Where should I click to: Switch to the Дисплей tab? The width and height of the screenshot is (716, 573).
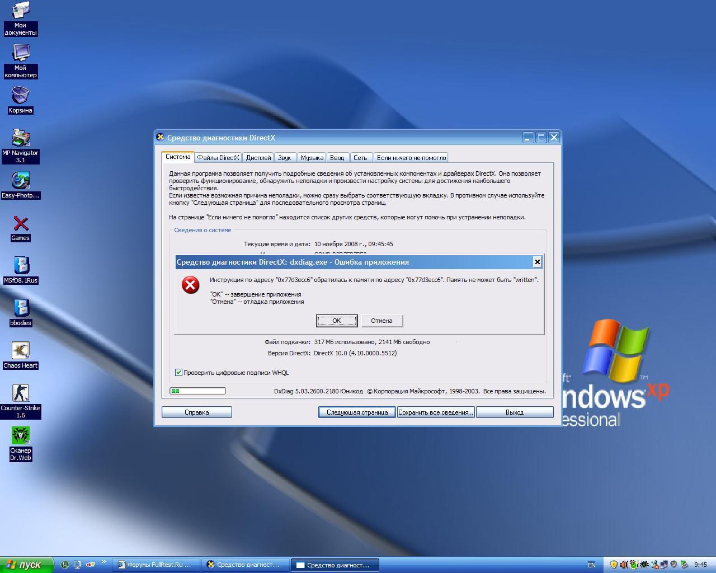pyautogui.click(x=258, y=158)
